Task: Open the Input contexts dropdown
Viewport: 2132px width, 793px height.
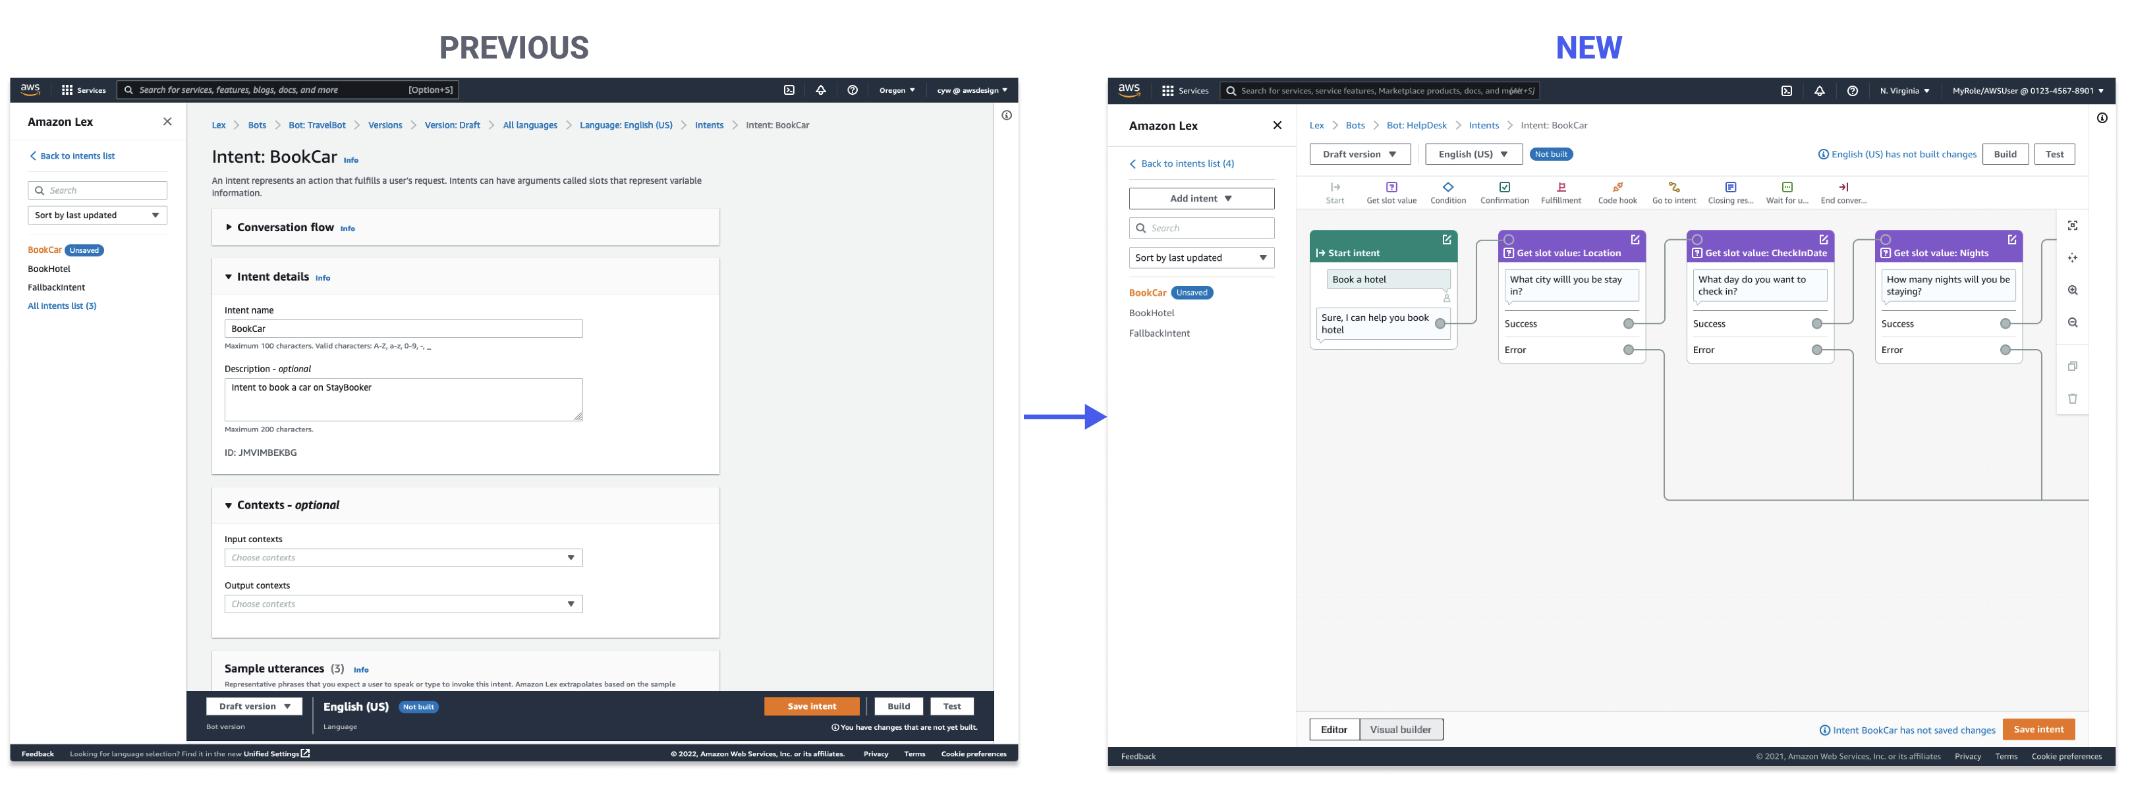Action: click(x=403, y=558)
